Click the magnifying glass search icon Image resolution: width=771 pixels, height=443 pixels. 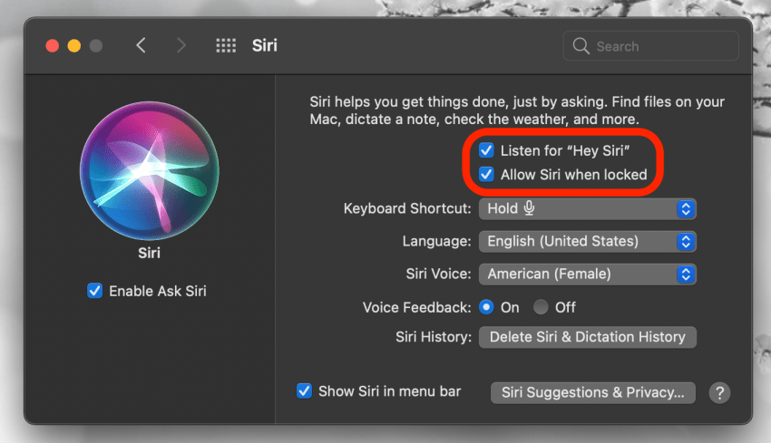tap(581, 46)
